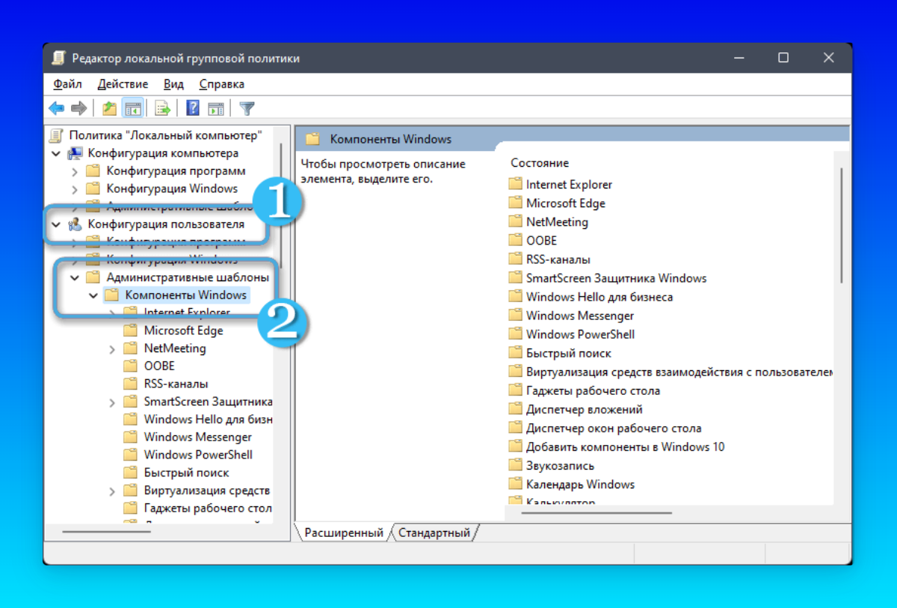The width and height of the screenshot is (897, 608).
Task: Select the Расширенный tab
Action: click(343, 532)
